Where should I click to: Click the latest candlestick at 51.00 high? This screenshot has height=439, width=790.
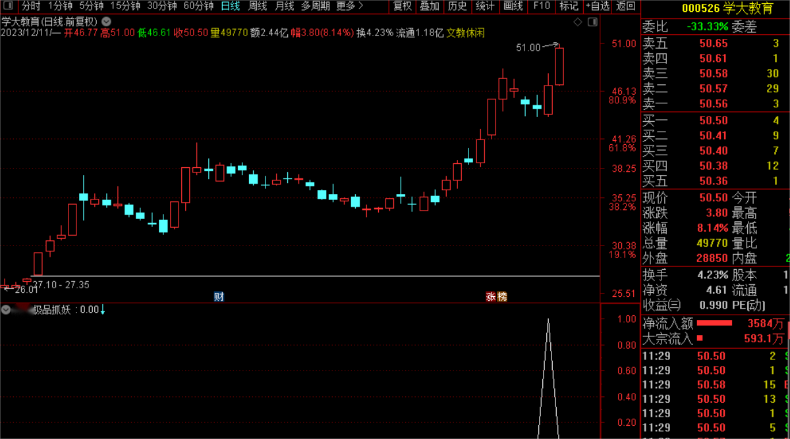pyautogui.click(x=559, y=66)
